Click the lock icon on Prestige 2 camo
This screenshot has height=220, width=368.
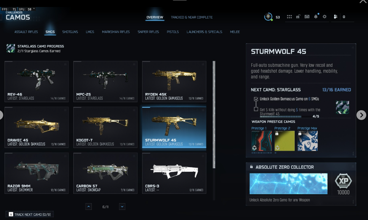click(x=277, y=134)
